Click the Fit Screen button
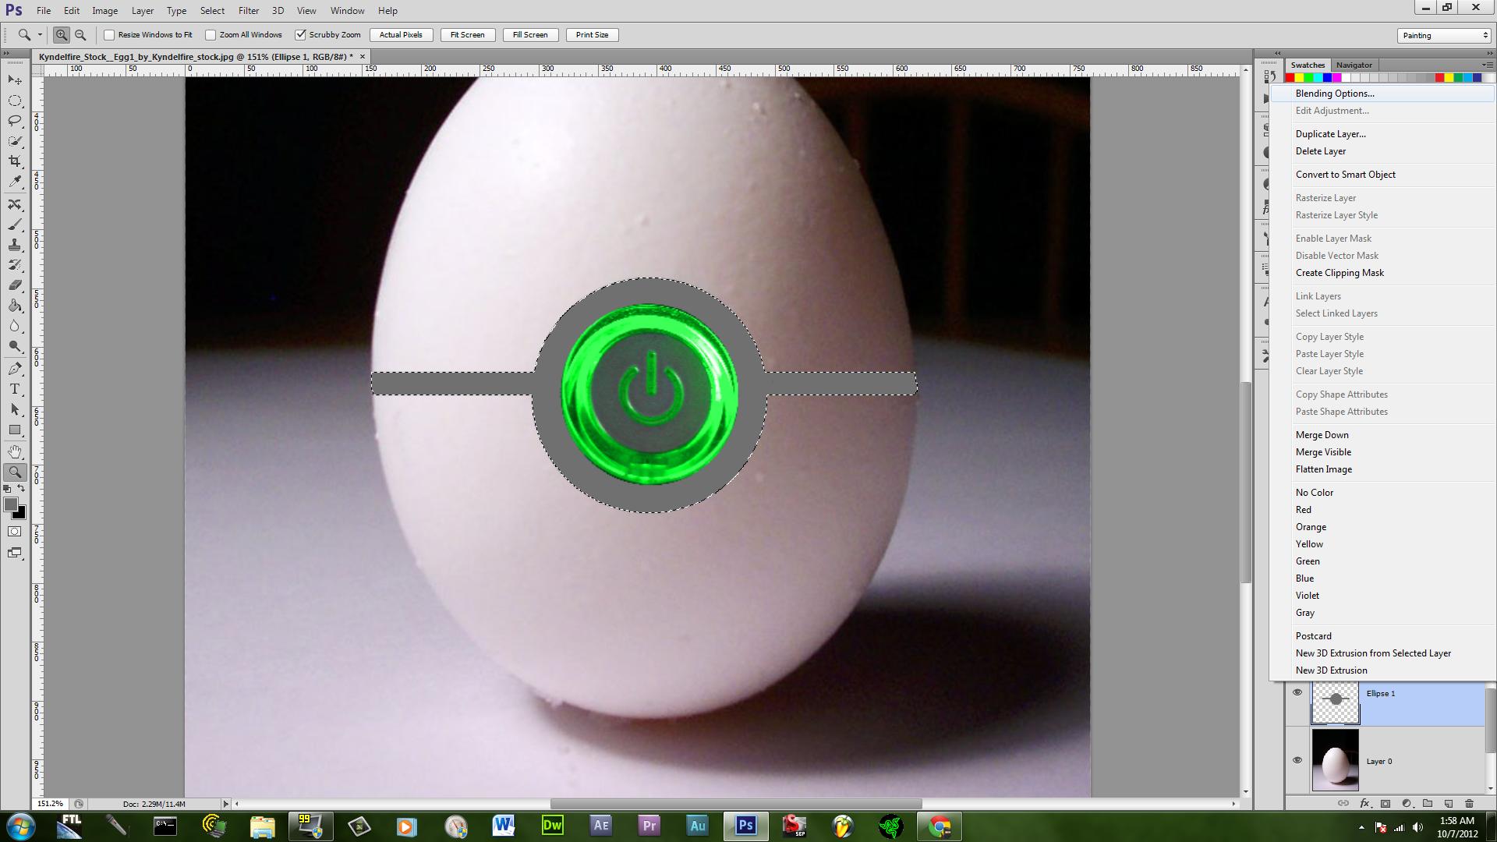 pyautogui.click(x=467, y=35)
